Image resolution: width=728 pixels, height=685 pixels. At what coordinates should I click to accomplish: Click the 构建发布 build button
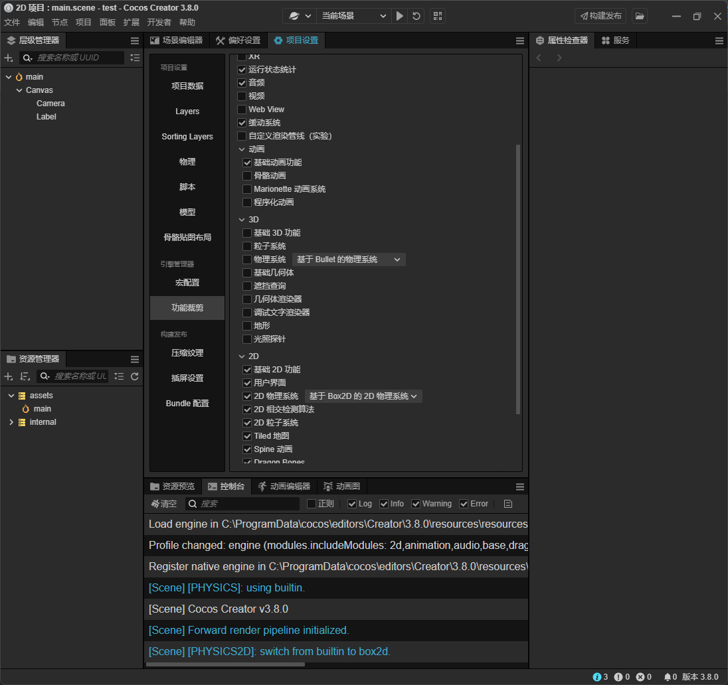600,16
